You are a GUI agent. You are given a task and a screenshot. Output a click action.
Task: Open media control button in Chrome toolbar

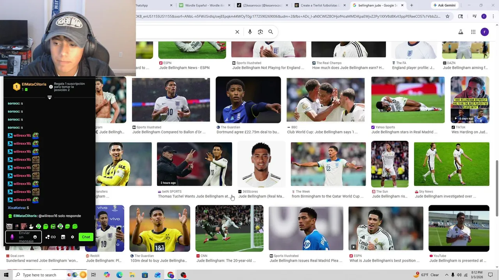[x=474, y=16]
